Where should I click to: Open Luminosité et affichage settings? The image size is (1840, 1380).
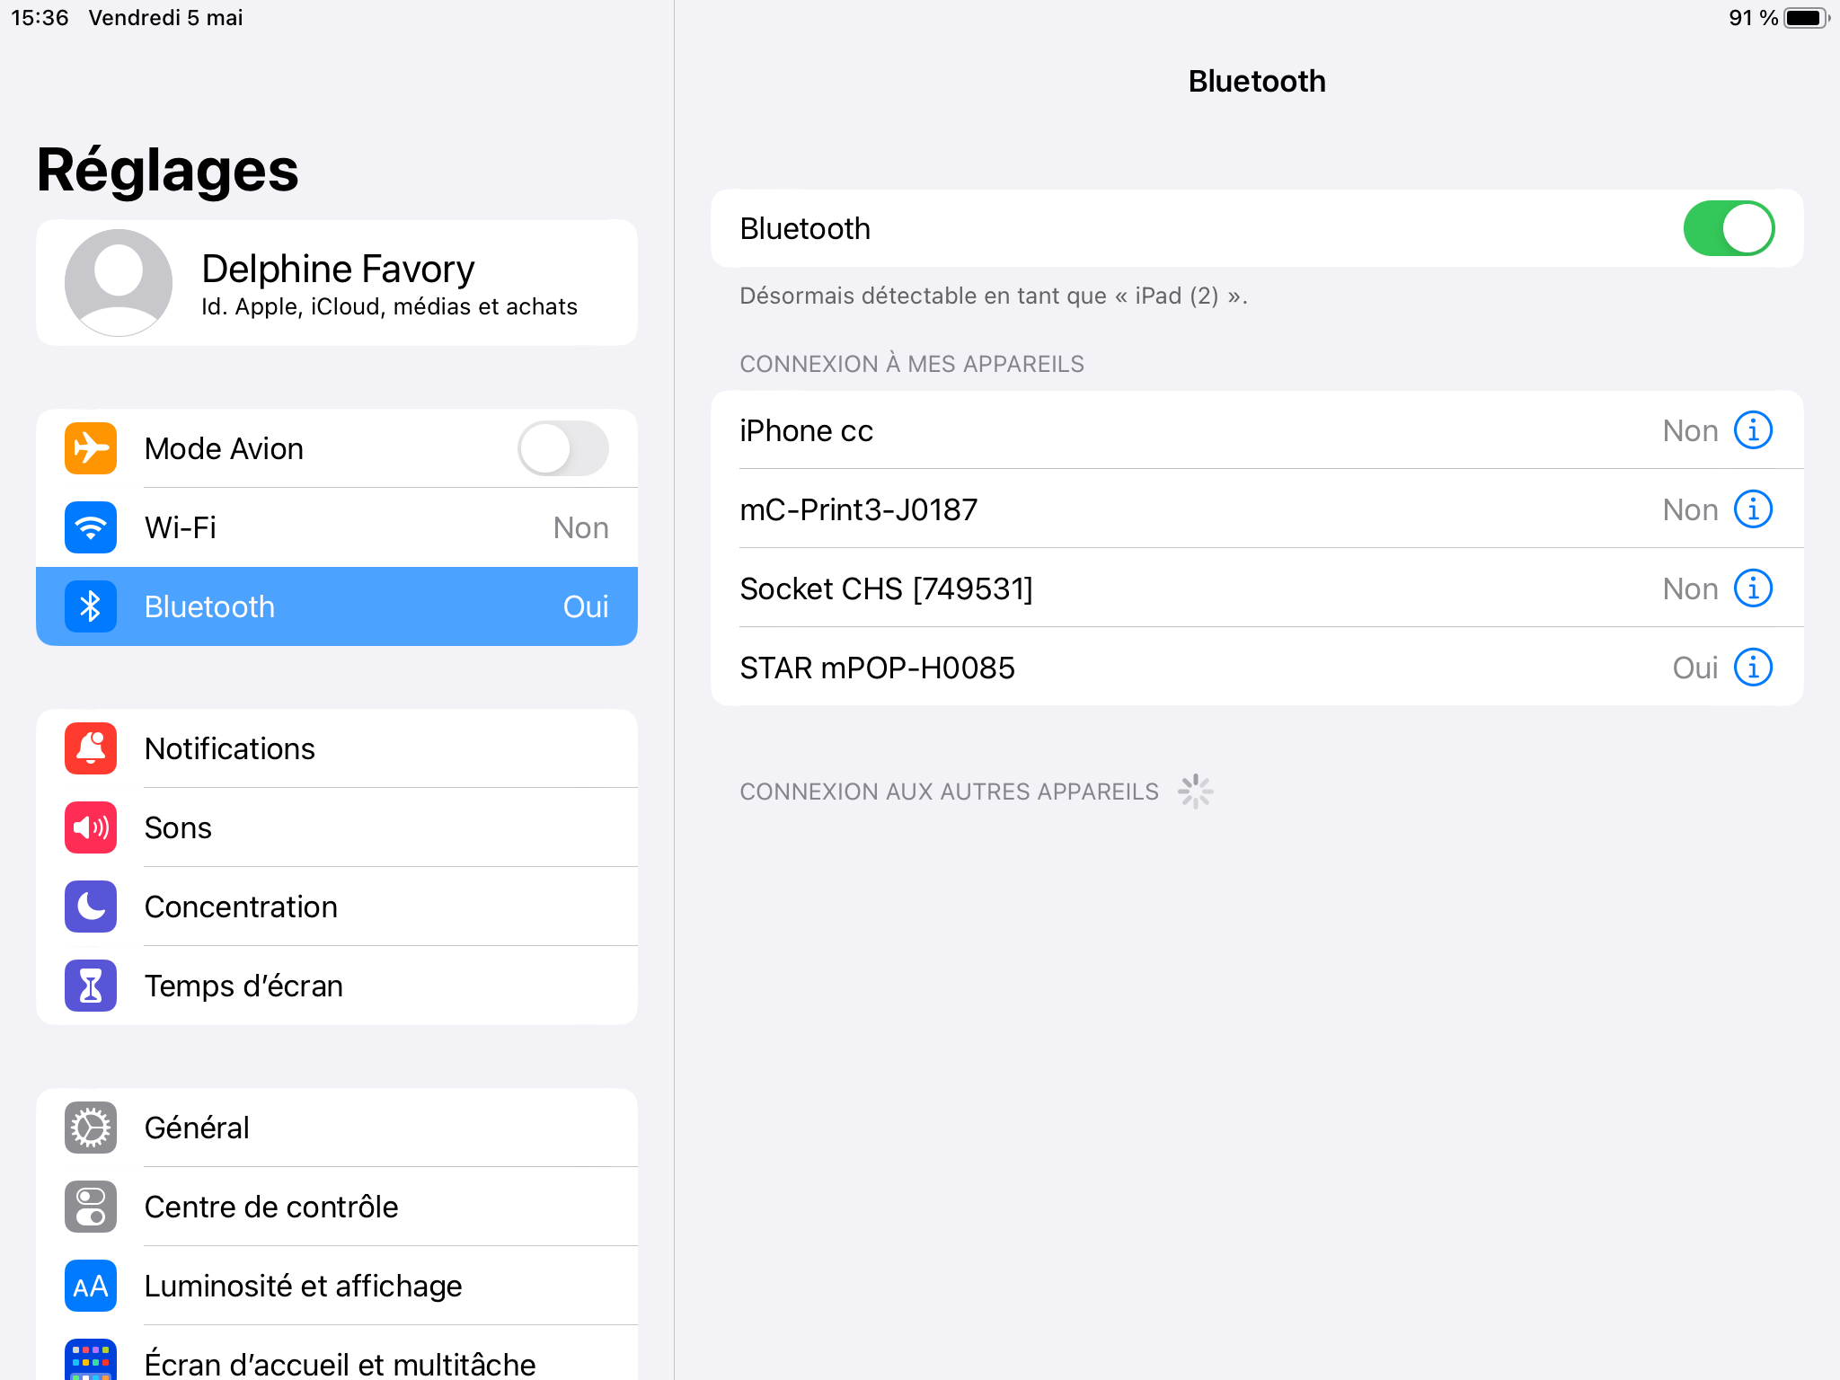pos(337,1286)
